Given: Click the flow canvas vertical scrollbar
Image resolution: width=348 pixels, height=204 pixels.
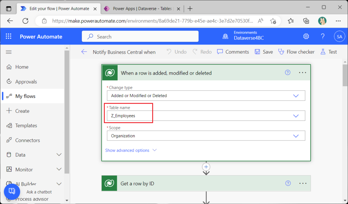Looking at the screenshot, I should point(345,75).
